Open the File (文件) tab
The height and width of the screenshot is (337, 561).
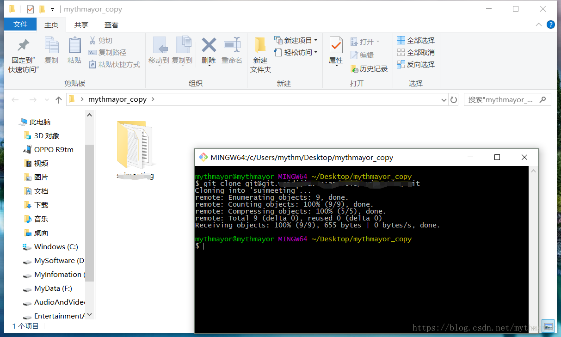(20, 25)
